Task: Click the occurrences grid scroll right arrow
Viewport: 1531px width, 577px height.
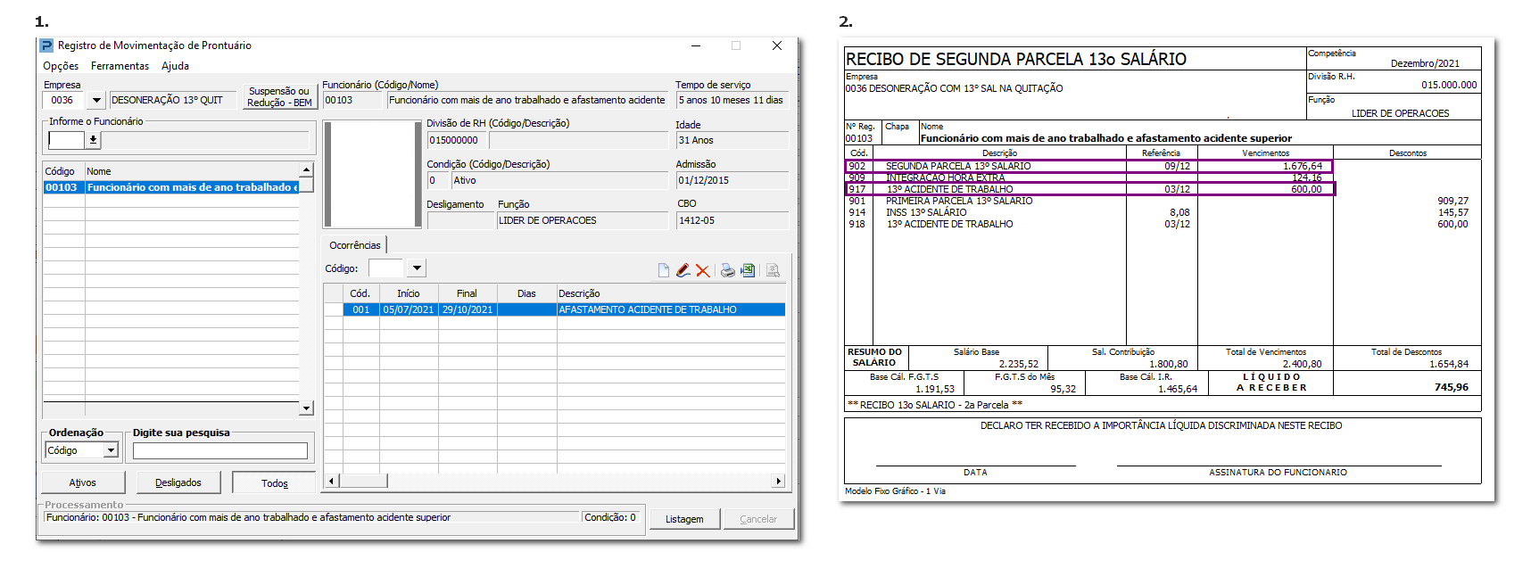Action: coord(778,481)
